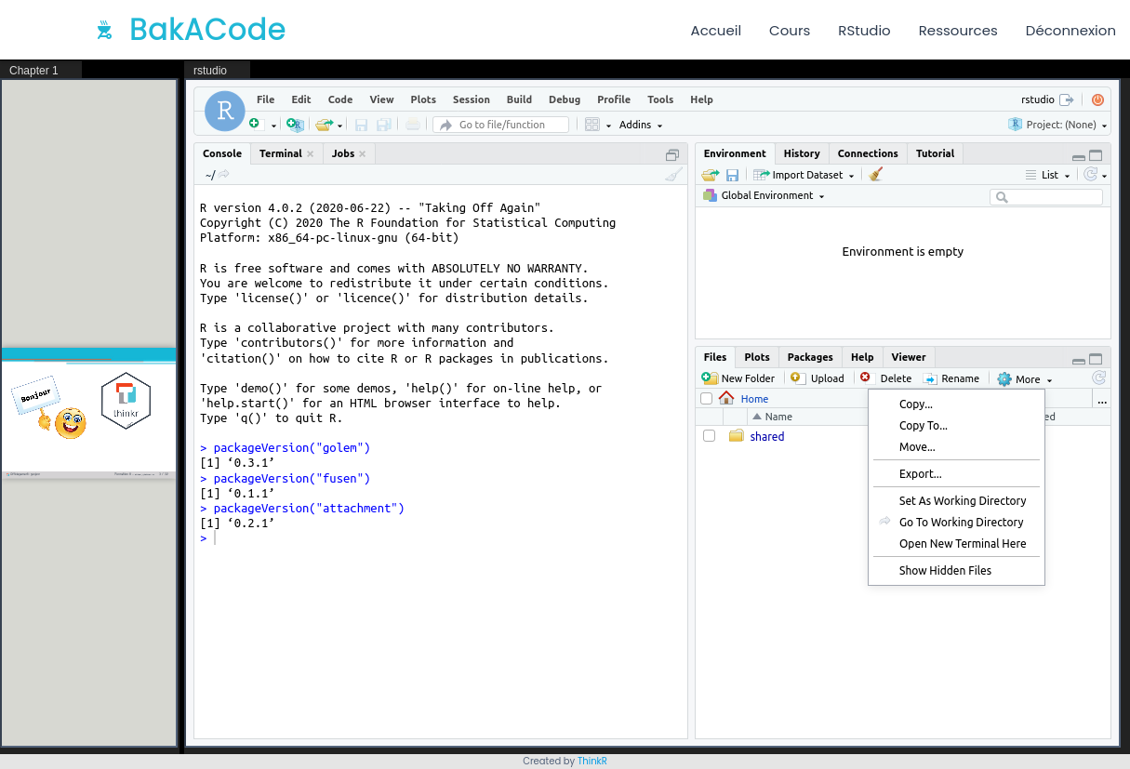Click the Create a project icon
Screen dimensions: 1130x769
point(295,125)
